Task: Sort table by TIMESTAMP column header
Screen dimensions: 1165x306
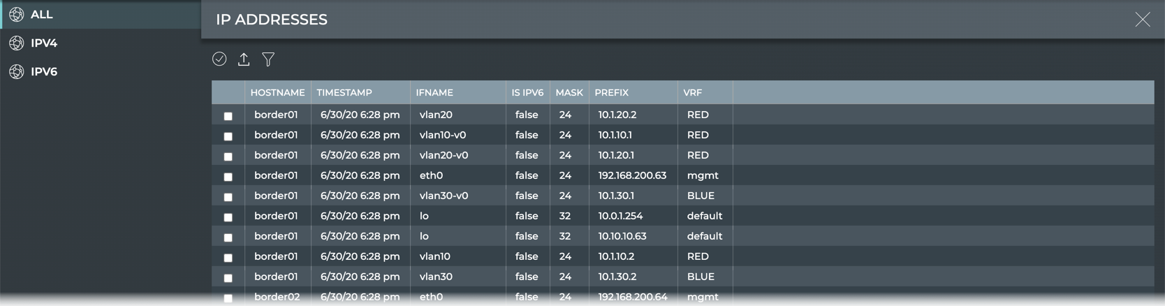Action: click(344, 93)
